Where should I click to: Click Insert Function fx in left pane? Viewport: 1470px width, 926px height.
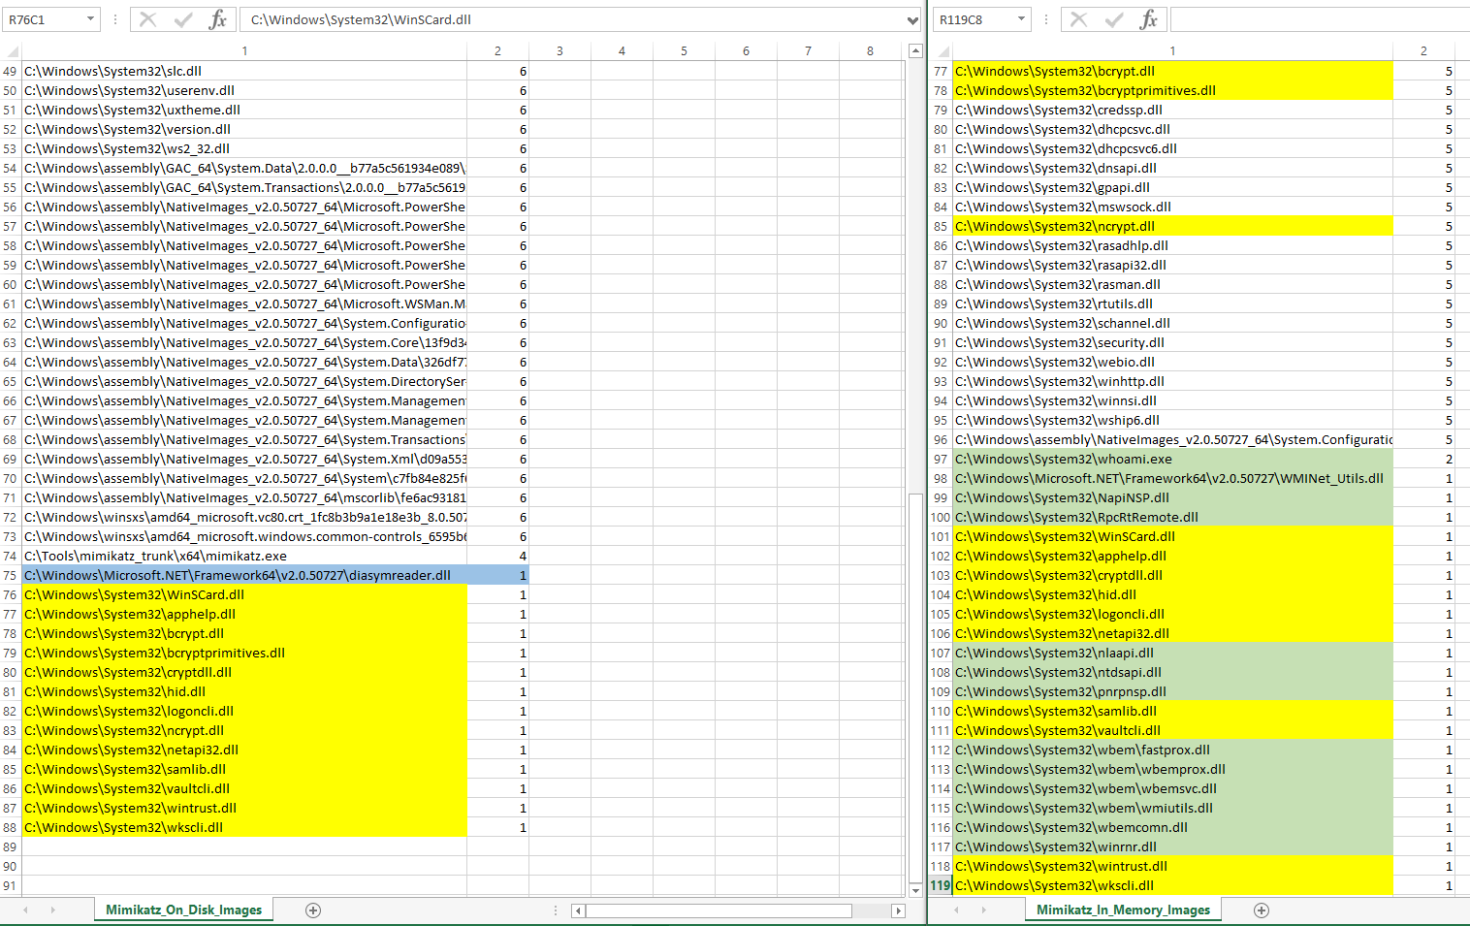point(218,19)
